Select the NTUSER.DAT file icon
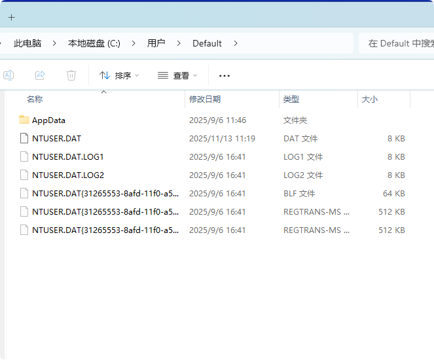 pyautogui.click(x=24, y=138)
